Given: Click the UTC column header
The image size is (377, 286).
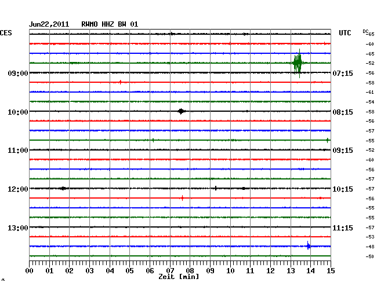Looking at the screenshot, I should click(345, 33).
